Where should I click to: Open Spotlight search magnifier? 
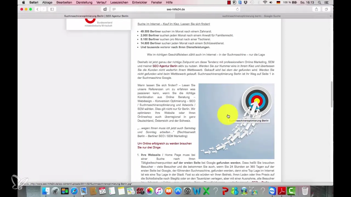(319, 2)
